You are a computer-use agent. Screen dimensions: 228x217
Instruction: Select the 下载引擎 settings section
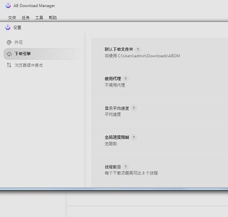(x=42, y=54)
